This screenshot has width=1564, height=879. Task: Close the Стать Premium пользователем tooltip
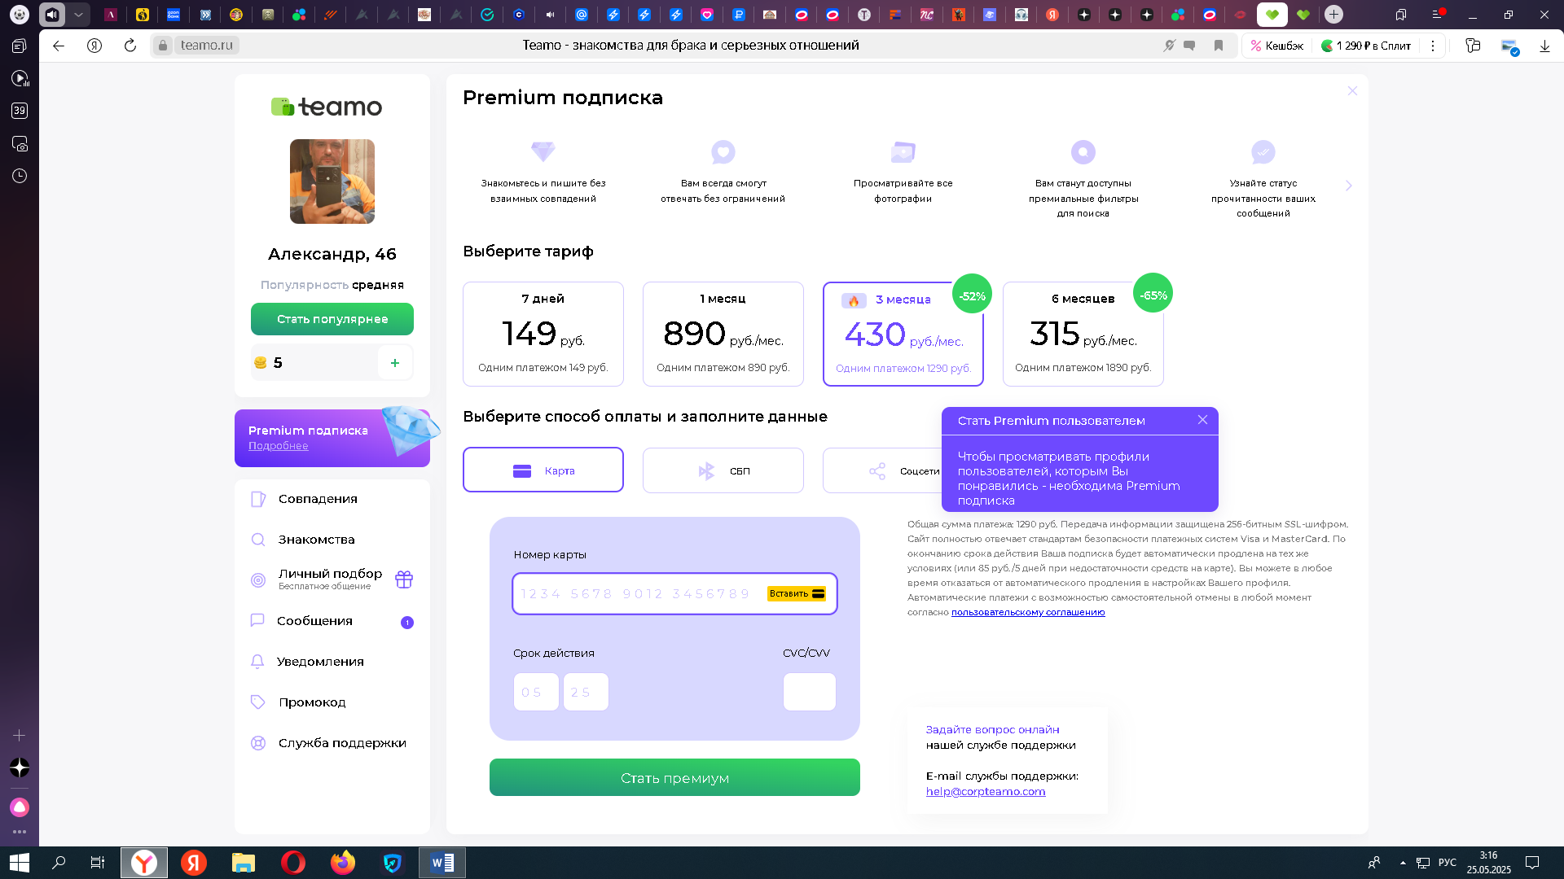tap(1202, 420)
